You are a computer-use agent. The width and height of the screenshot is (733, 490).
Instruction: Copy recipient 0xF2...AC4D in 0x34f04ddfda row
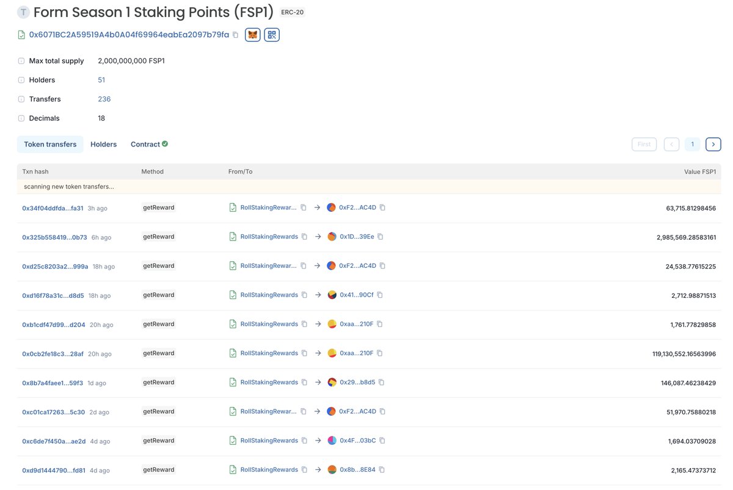[x=382, y=207]
